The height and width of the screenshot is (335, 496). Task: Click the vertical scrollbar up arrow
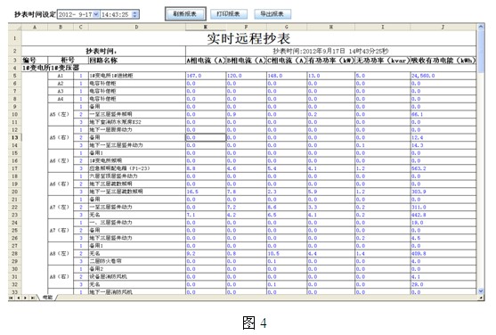[481, 27]
